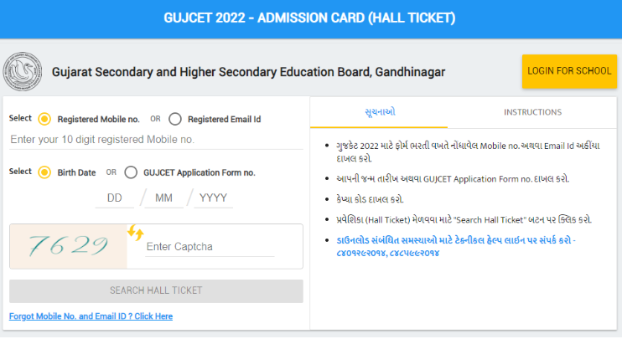Viewport: 622px width, 339px height.
Task: Choose GUJCET Application Form no. radio option
Action: (131, 172)
